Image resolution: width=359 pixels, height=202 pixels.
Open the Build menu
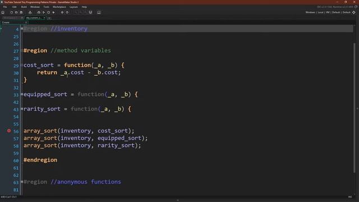point(24,7)
